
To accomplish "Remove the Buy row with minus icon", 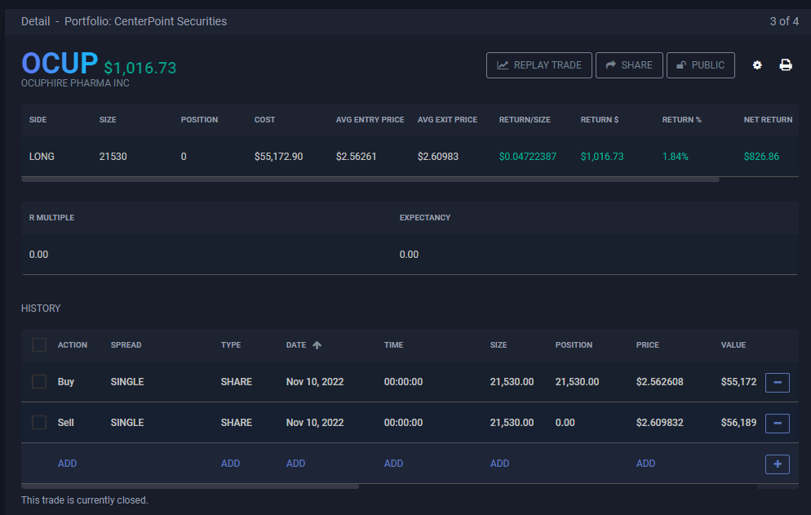I will 777,382.
